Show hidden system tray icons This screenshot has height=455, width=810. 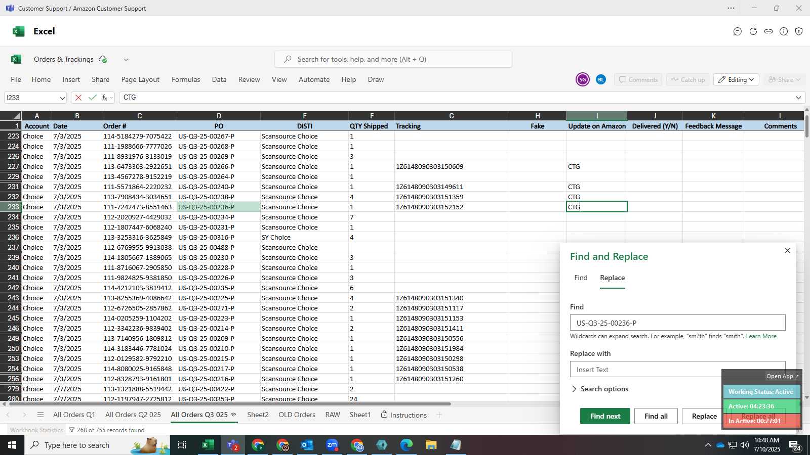pos(708,445)
